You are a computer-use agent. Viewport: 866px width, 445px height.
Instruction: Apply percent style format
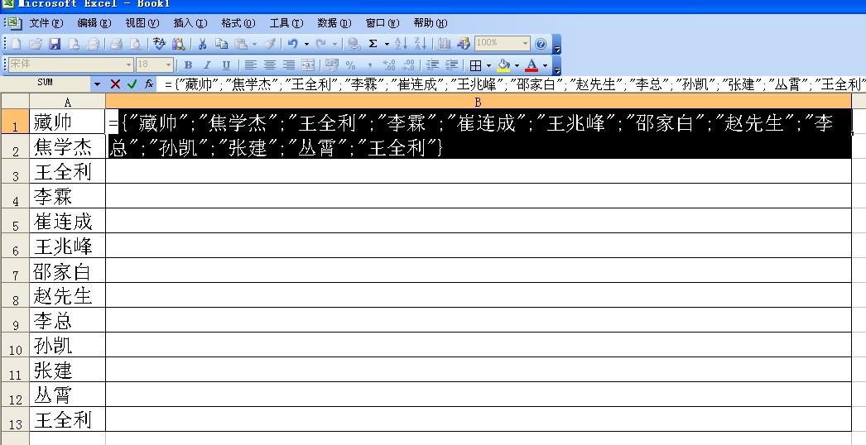coord(350,65)
